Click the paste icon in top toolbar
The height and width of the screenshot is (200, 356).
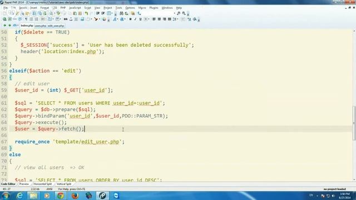tap(80, 13)
